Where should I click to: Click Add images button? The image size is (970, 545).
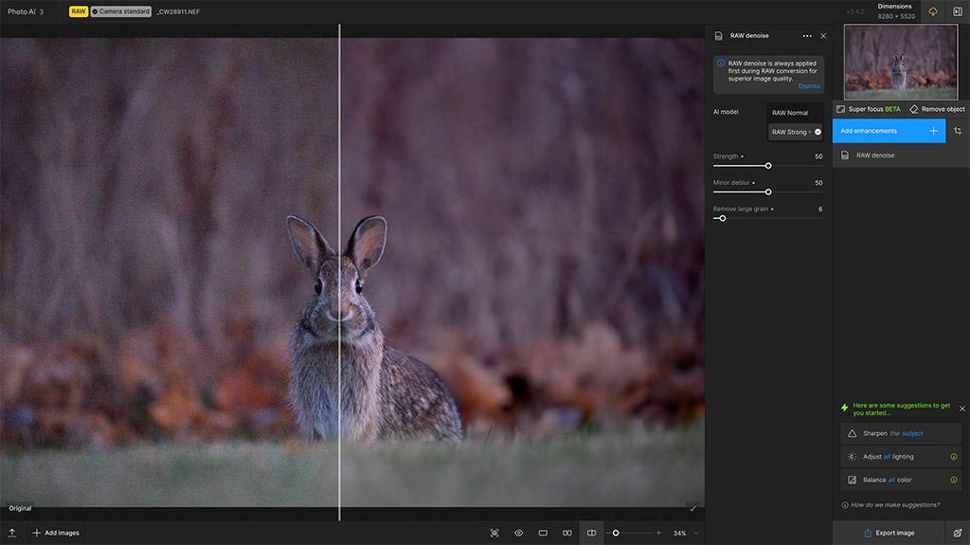coord(56,533)
